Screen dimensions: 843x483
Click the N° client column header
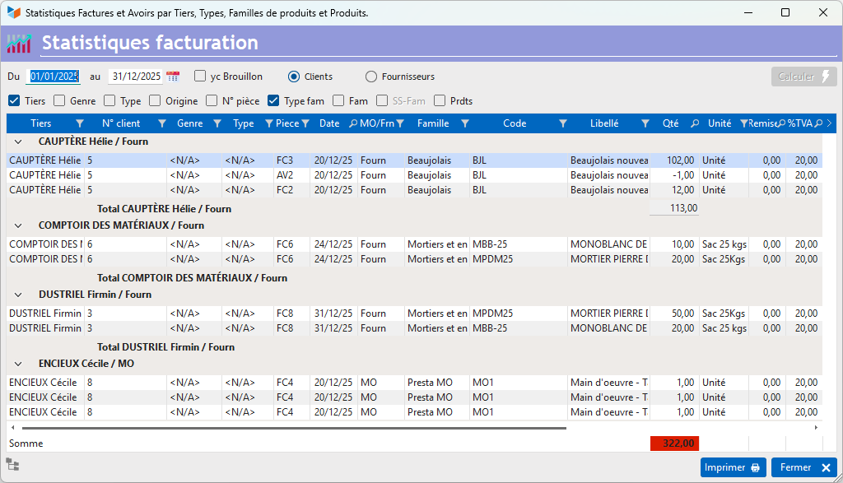120,123
